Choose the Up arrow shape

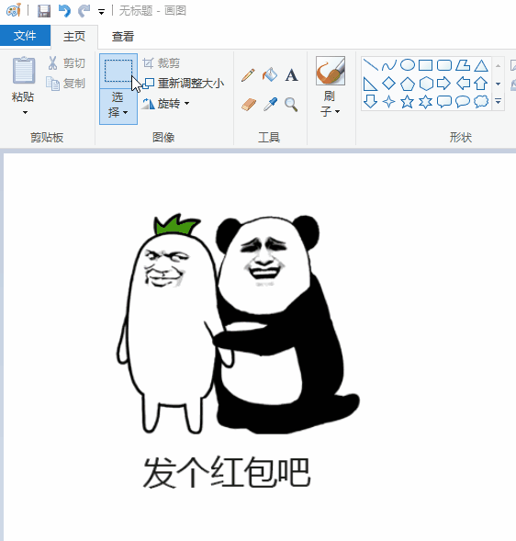click(x=481, y=84)
